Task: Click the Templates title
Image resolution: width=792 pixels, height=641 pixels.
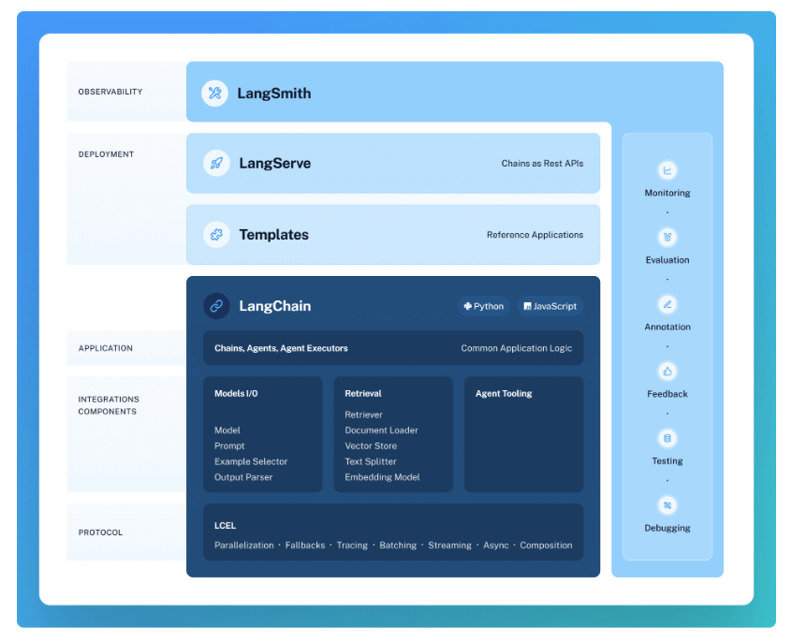Action: pyautogui.click(x=273, y=235)
